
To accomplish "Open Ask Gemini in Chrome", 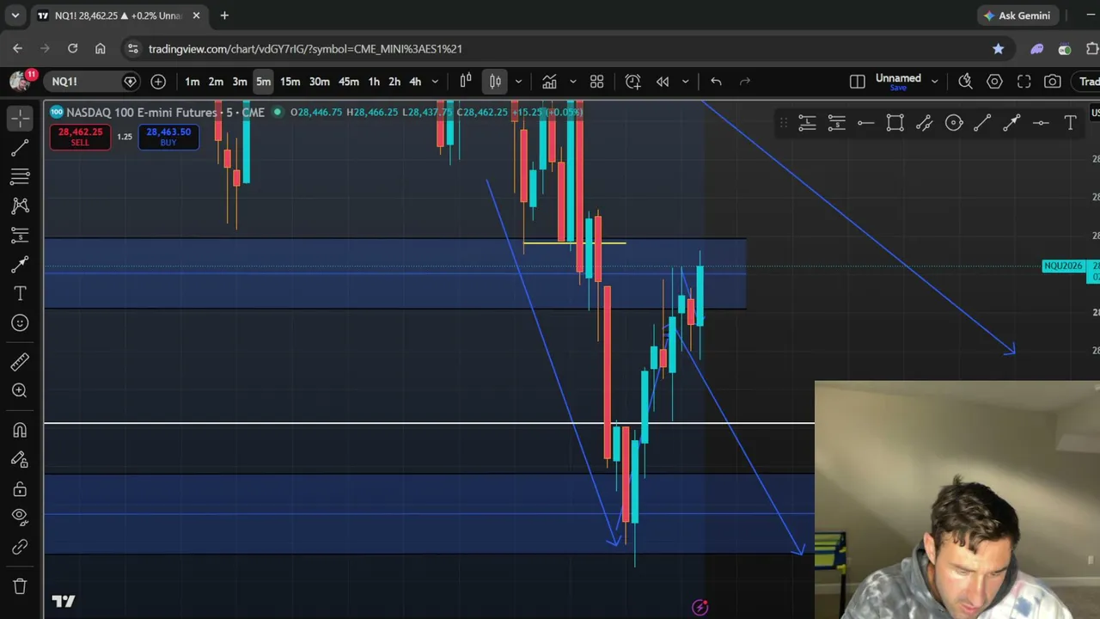I will pos(1017,15).
